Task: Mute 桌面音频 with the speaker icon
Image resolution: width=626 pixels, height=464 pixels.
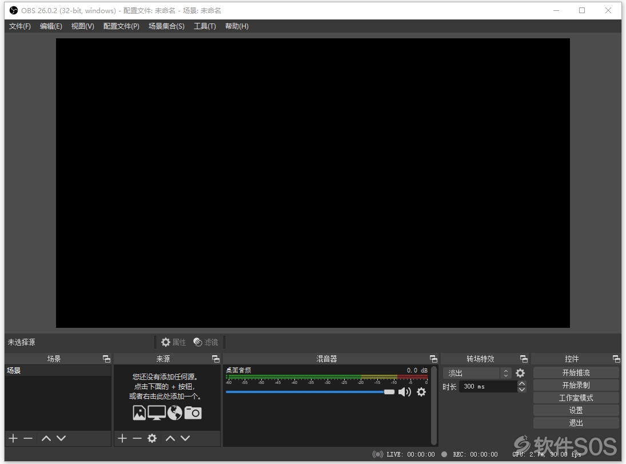Action: [404, 392]
